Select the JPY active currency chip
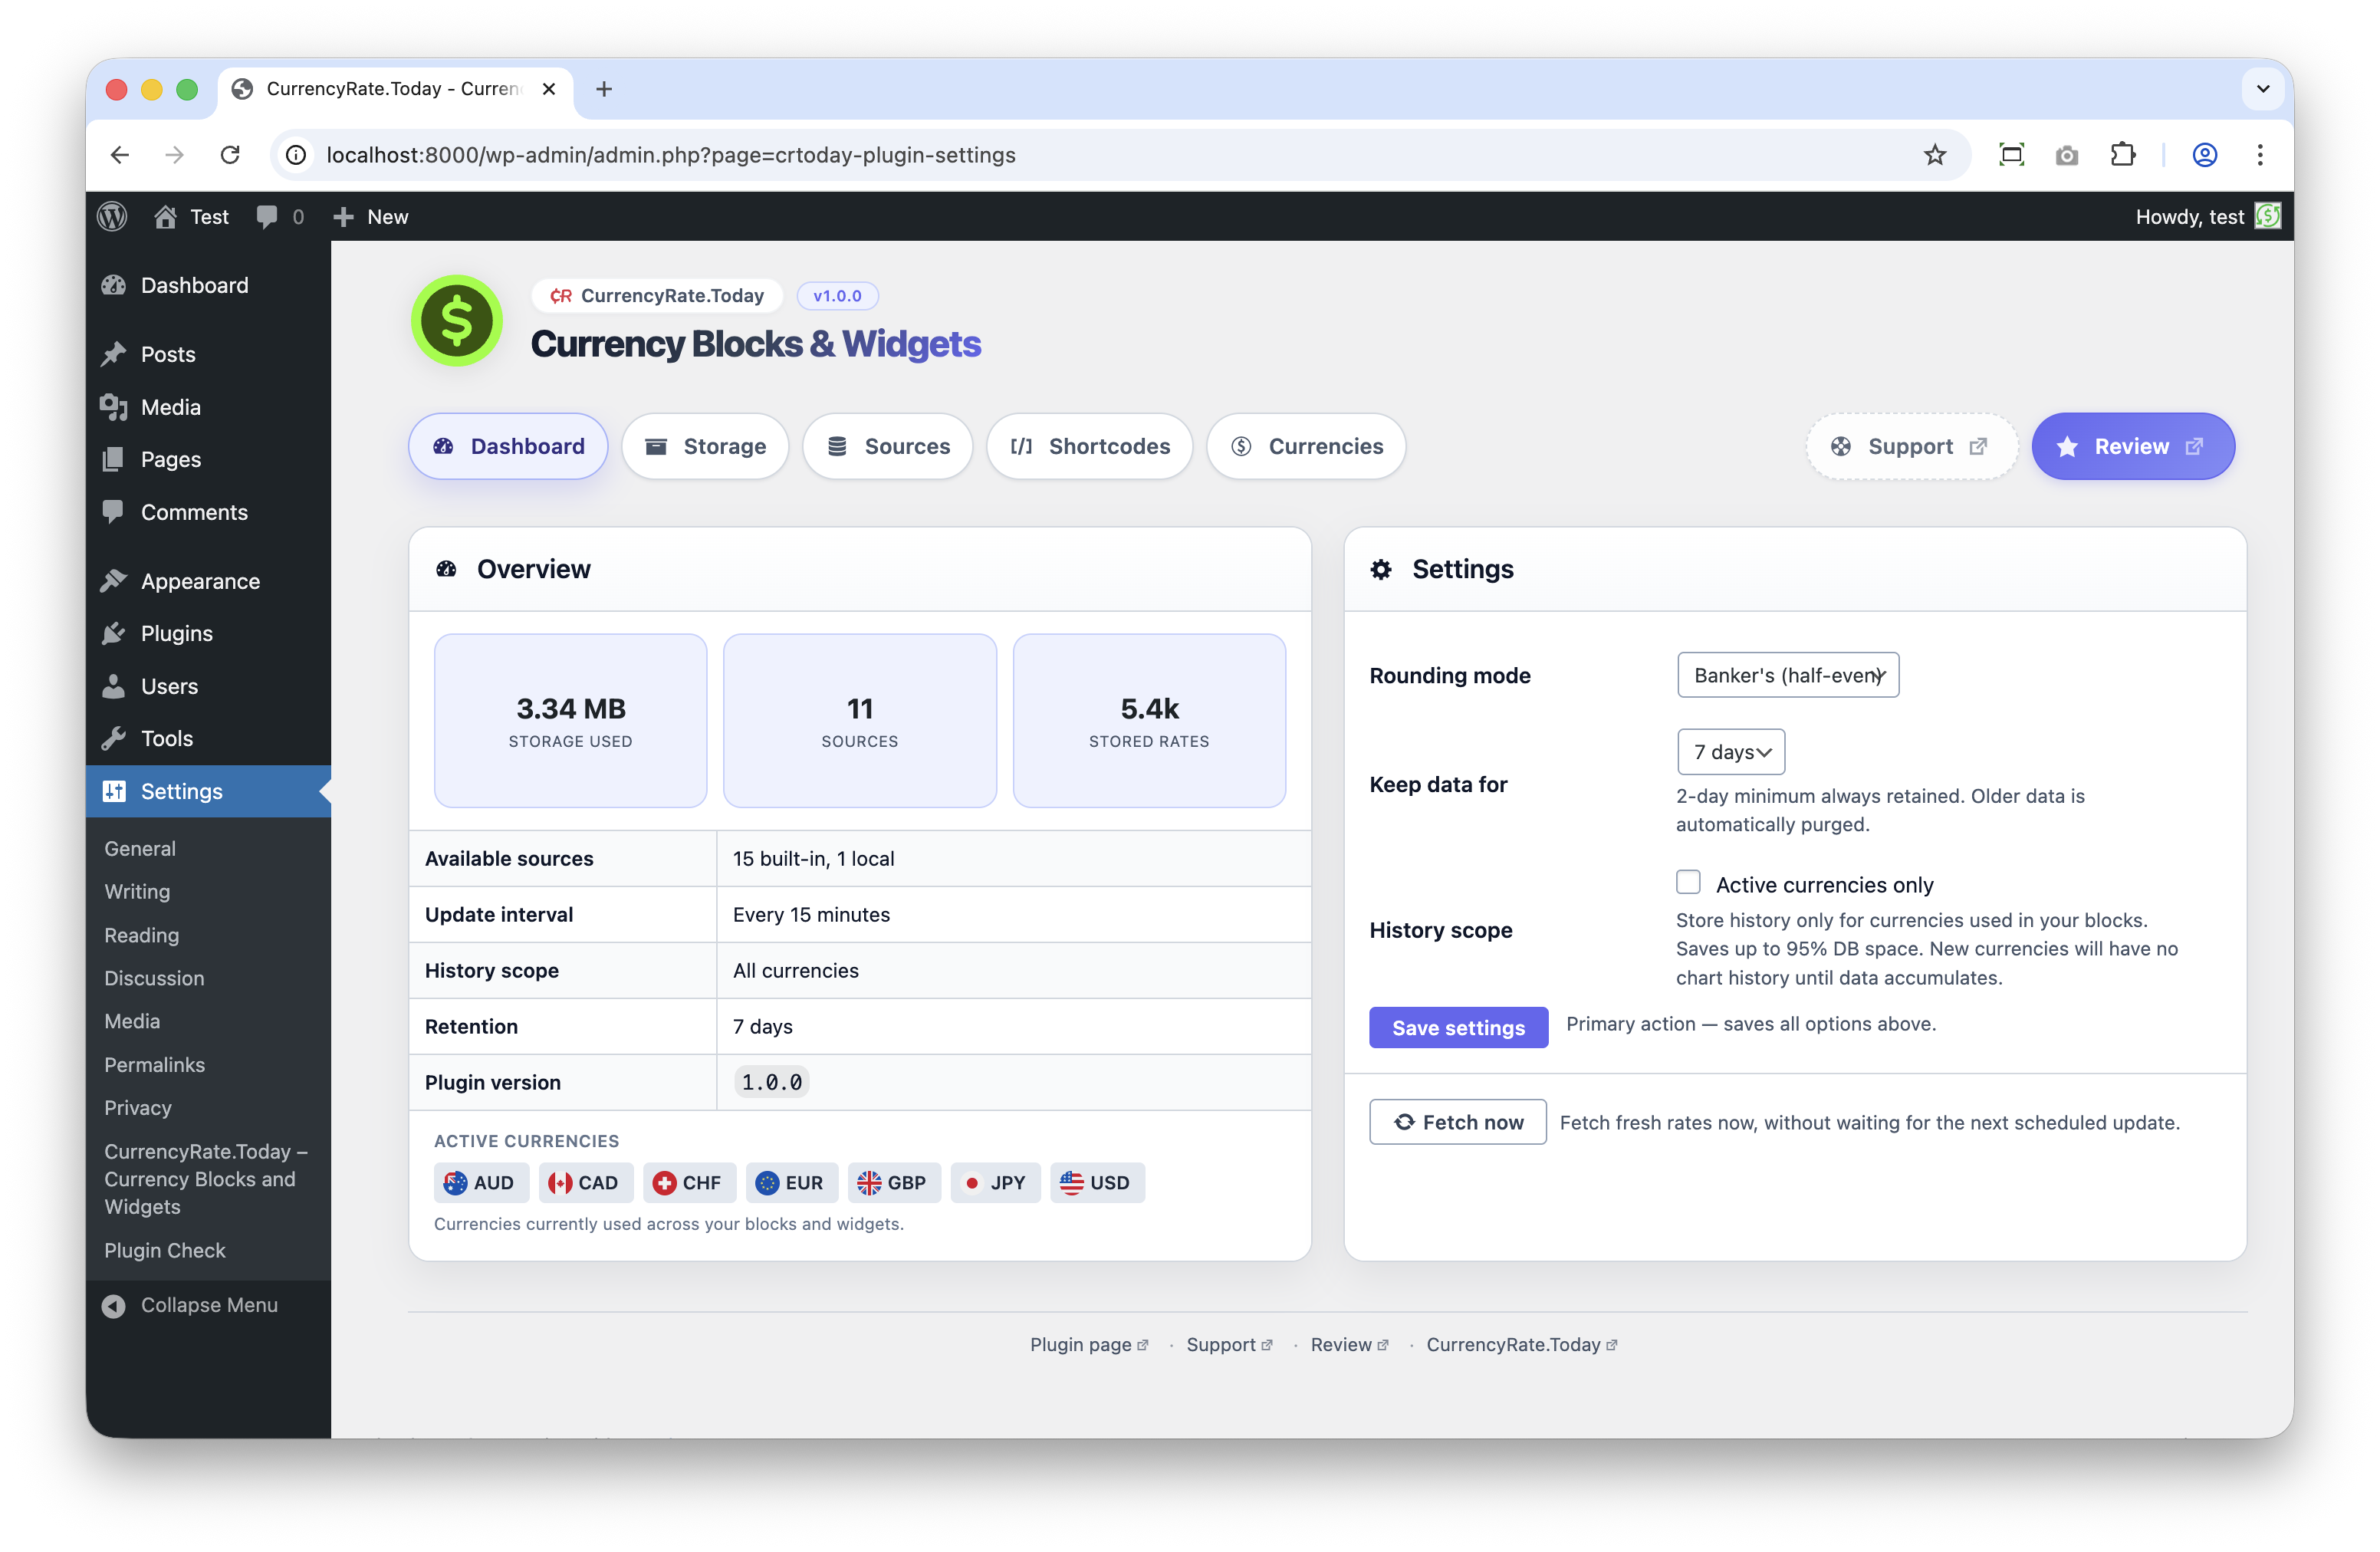 click(995, 1182)
